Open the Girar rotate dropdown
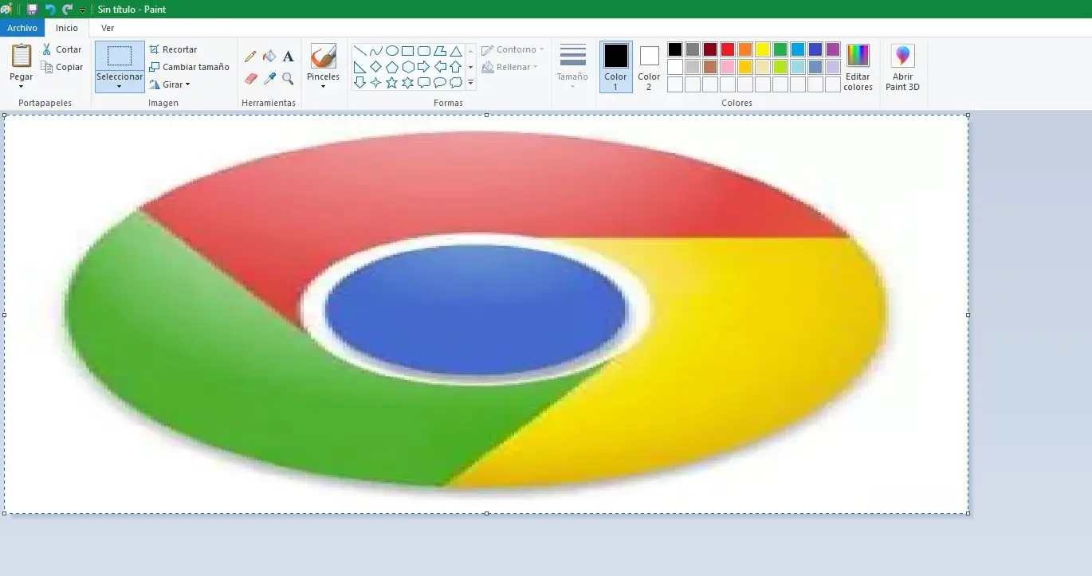 (169, 84)
